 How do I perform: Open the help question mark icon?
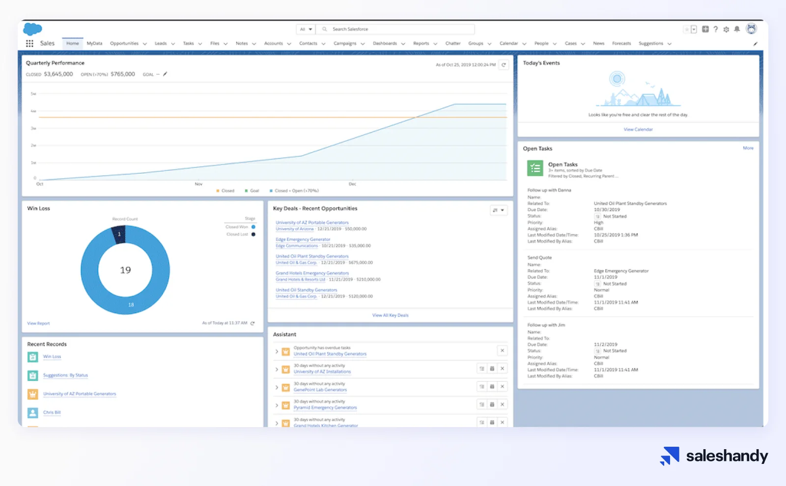(x=716, y=29)
